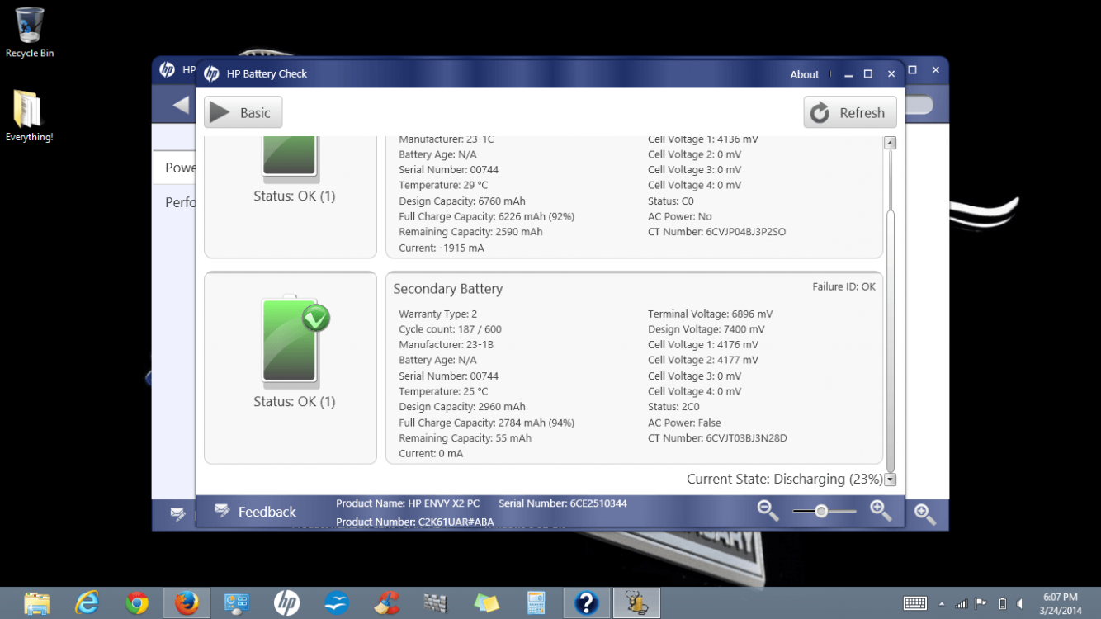Zoom in using the plus magnifier
1101x619 pixels.
[x=881, y=511]
